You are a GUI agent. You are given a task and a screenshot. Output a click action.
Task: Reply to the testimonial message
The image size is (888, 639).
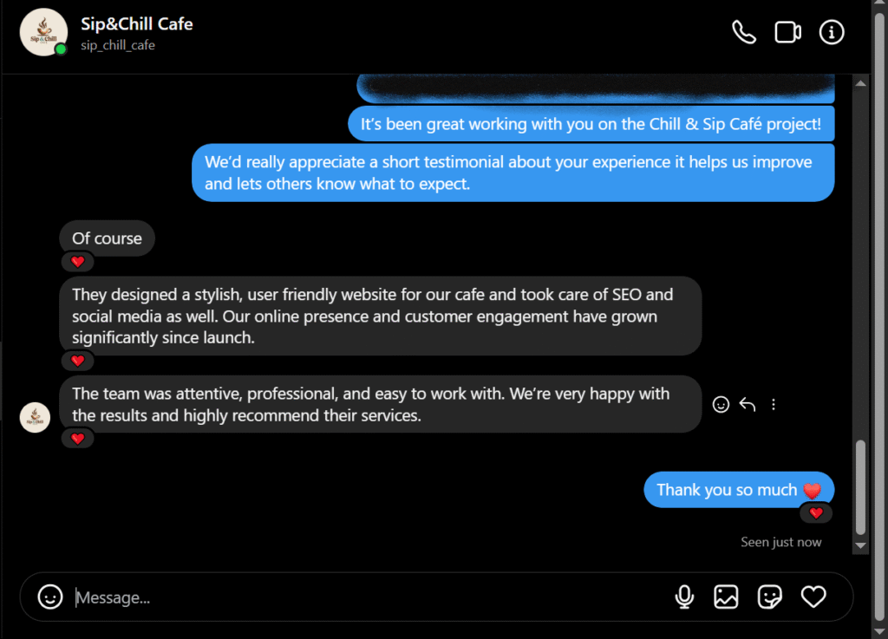(748, 404)
